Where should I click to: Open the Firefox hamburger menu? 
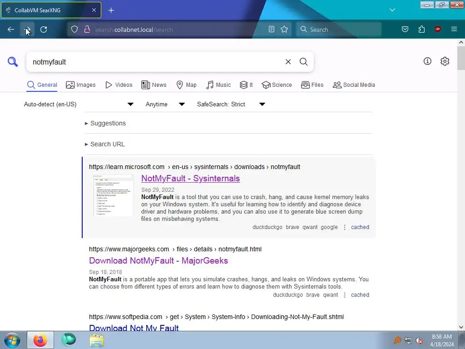454,29
